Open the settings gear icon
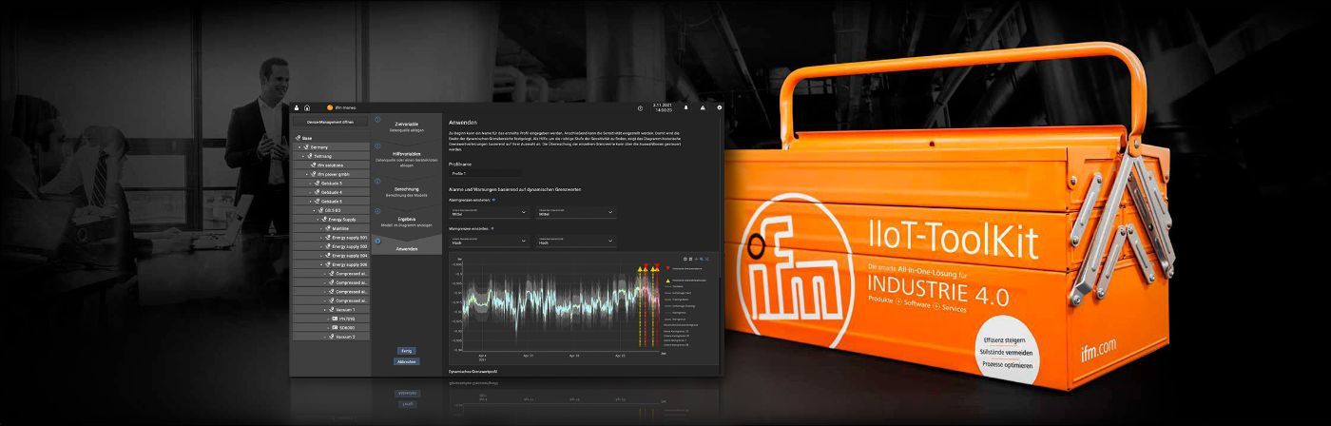1331x426 pixels. point(720,107)
